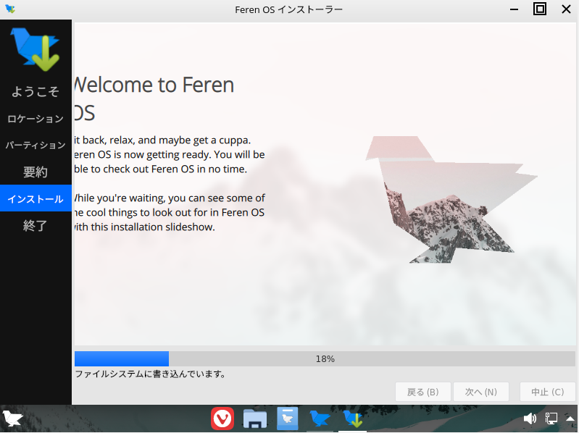579x433 pixels.
Task: Click the mountain bird slideshow image
Action: 451,200
